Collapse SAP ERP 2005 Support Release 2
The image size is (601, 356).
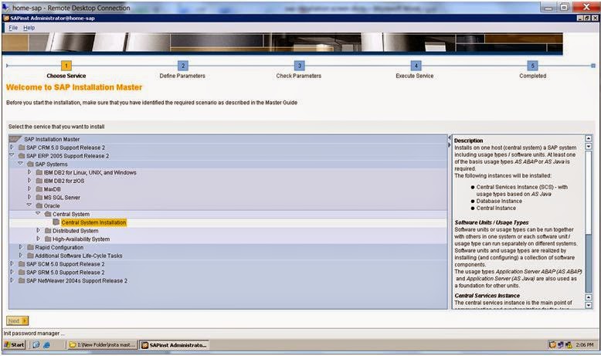click(x=12, y=155)
